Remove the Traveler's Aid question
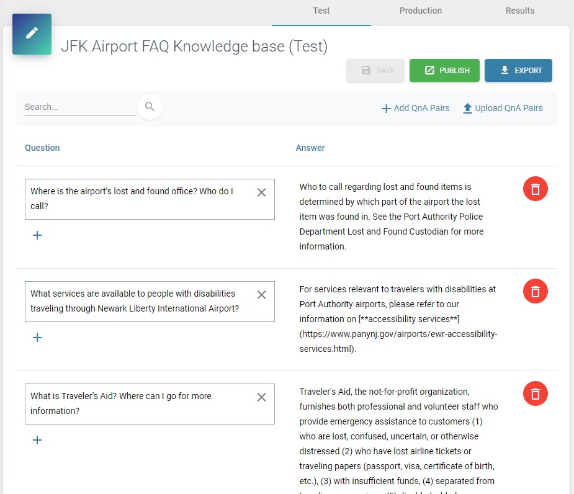The width and height of the screenshot is (574, 494). pos(261,397)
